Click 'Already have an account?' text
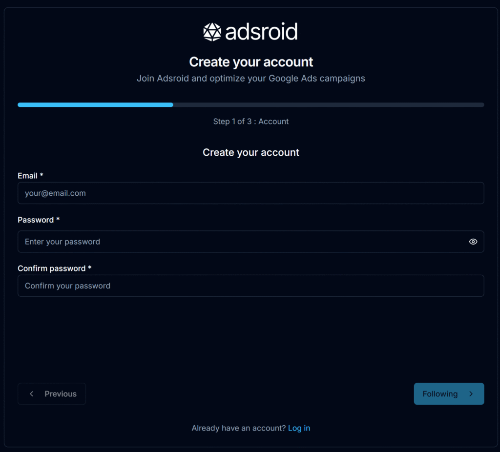The image size is (500, 452). point(238,428)
